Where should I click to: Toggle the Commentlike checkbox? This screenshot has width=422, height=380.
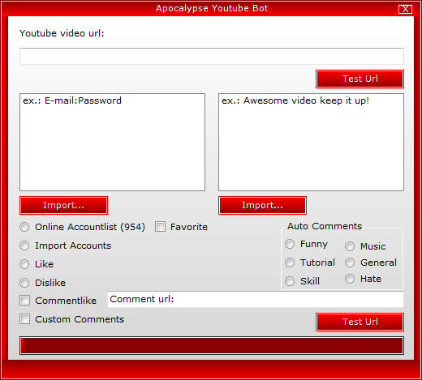tap(24, 301)
